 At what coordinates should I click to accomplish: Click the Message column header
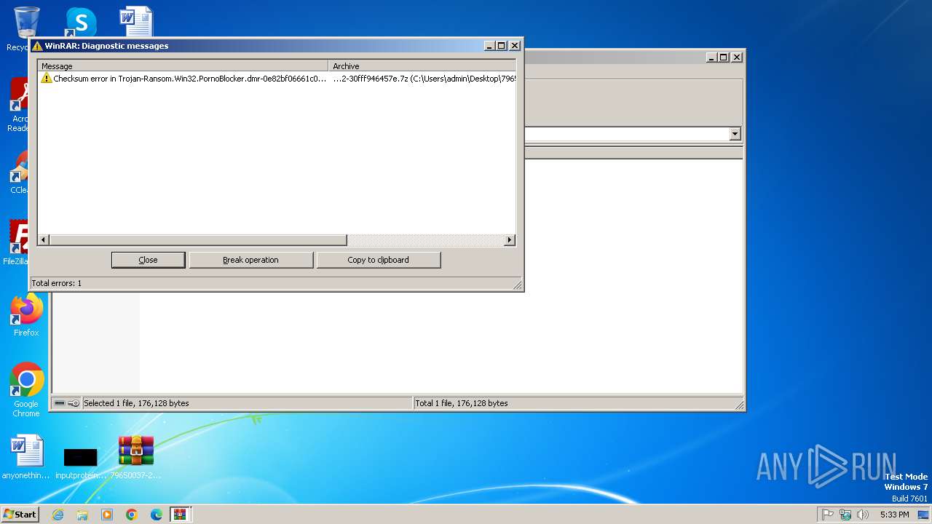coord(183,66)
